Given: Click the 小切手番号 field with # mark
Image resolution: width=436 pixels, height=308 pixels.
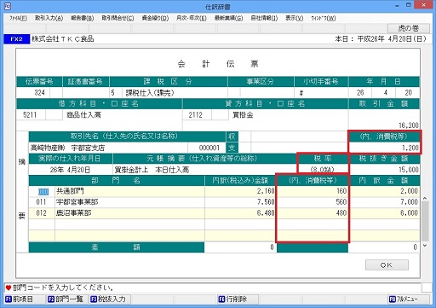Looking at the screenshot, I should click(321, 93).
